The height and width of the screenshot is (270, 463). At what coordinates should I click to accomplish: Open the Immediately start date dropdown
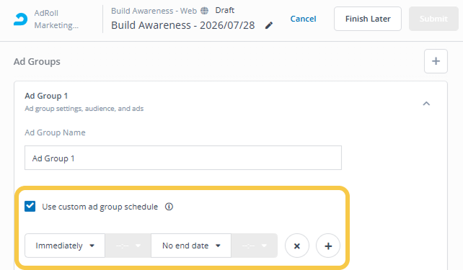[x=65, y=246]
